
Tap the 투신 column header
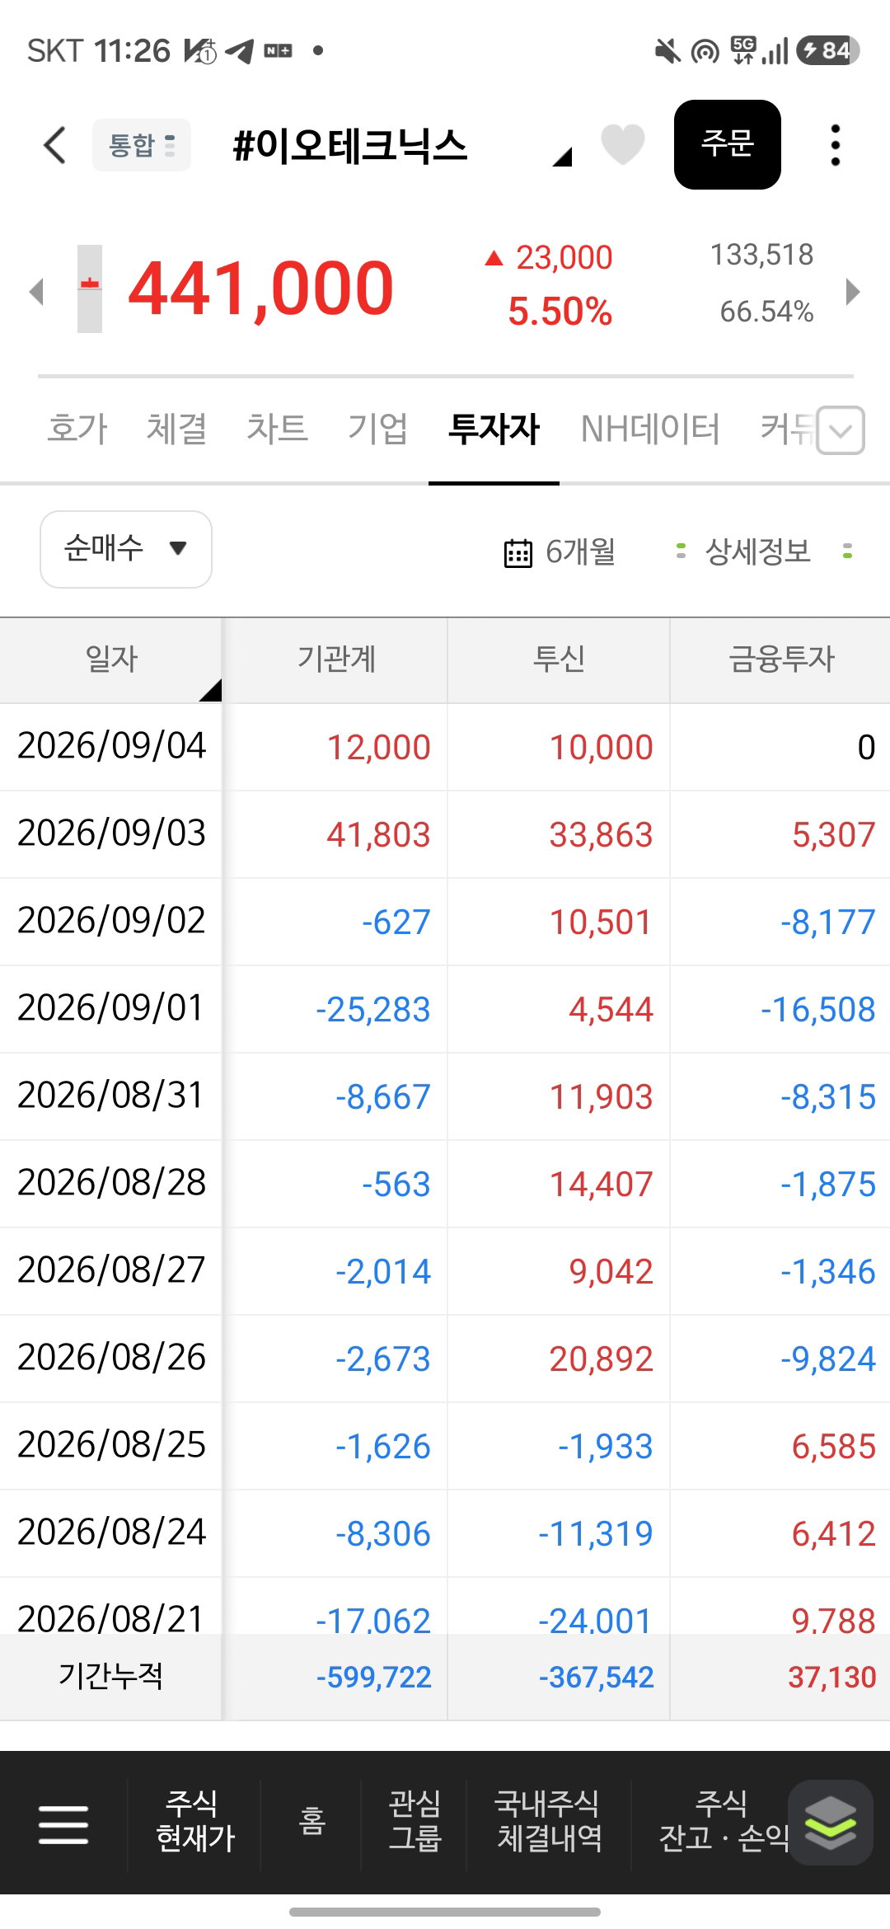click(559, 659)
